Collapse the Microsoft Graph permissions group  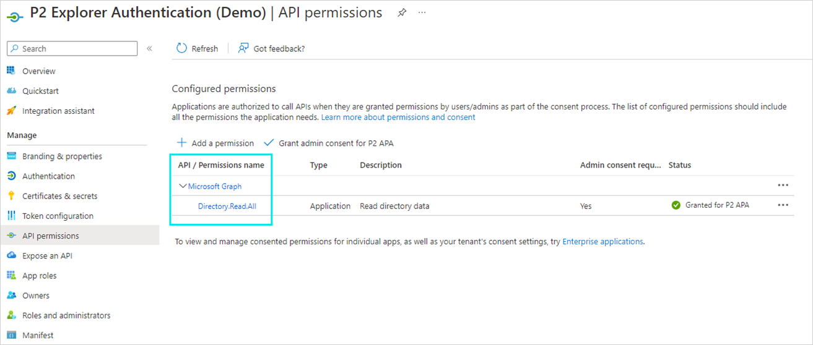183,185
